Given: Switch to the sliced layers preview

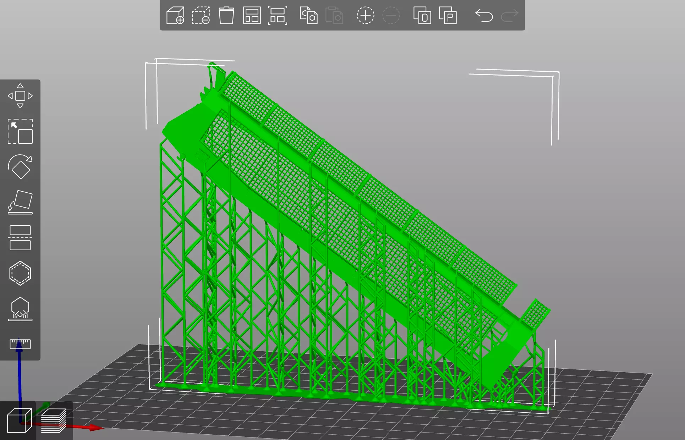Looking at the screenshot, I should click(x=54, y=420).
